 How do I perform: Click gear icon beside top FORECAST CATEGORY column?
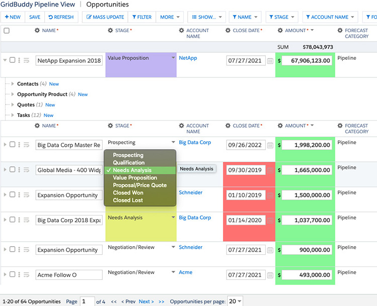[340, 31]
